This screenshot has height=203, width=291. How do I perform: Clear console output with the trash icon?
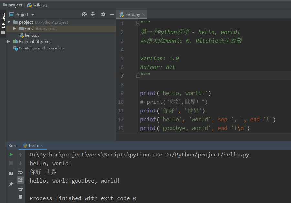point(20,197)
